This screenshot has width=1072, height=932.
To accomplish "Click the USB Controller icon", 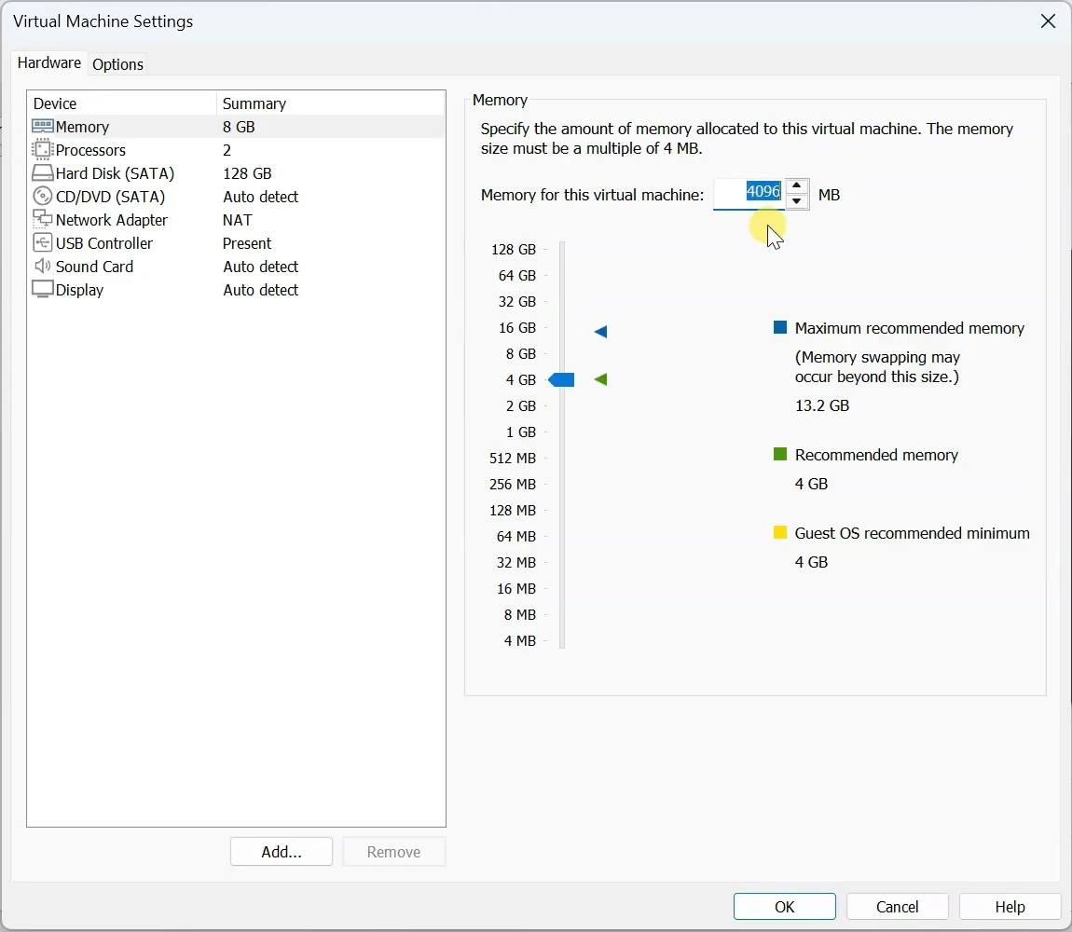I will tap(42, 242).
